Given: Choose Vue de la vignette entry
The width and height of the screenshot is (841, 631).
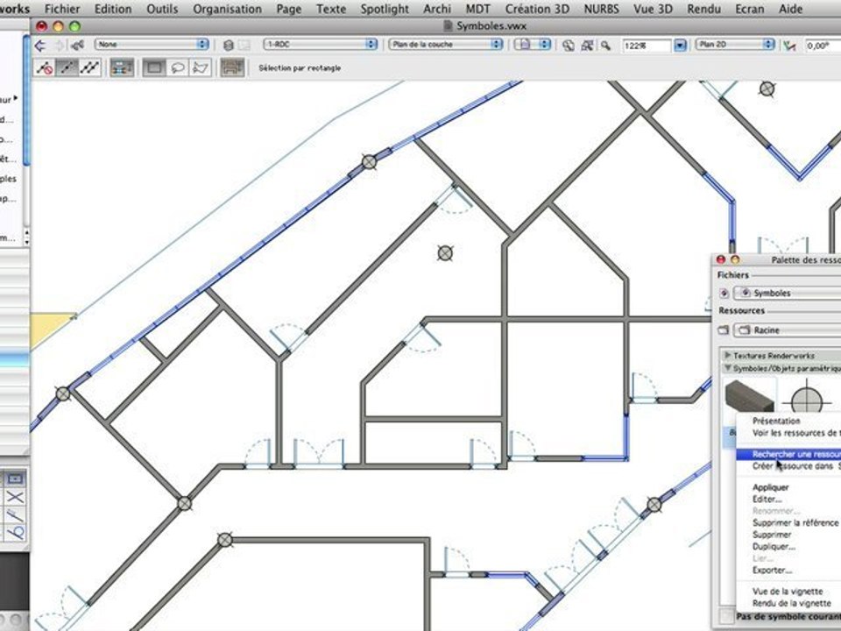Looking at the screenshot, I should click(788, 592).
